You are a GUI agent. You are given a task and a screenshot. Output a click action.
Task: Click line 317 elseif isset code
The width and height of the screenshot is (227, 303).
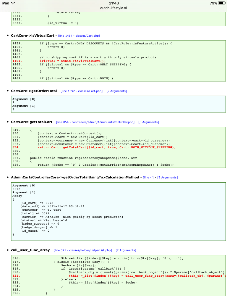pyautogui.click(x=82, y=262)
